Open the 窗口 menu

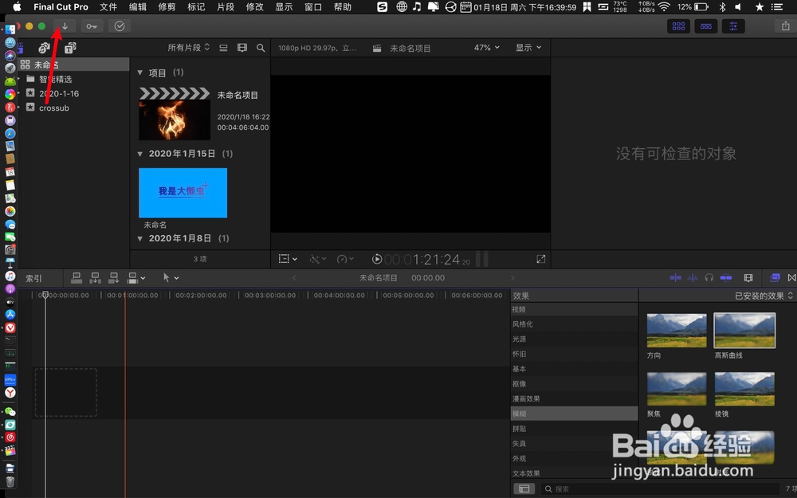pos(312,7)
